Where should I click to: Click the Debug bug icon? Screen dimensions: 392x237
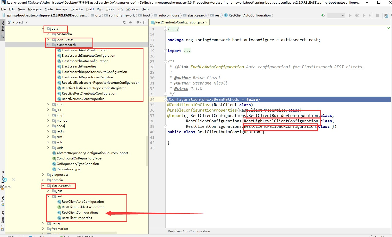click(x=357, y=15)
